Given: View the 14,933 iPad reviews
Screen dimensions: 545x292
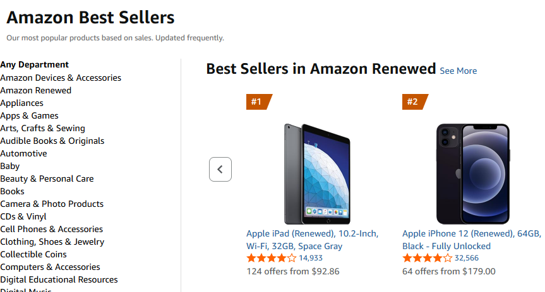Looking at the screenshot, I should [x=311, y=258].
